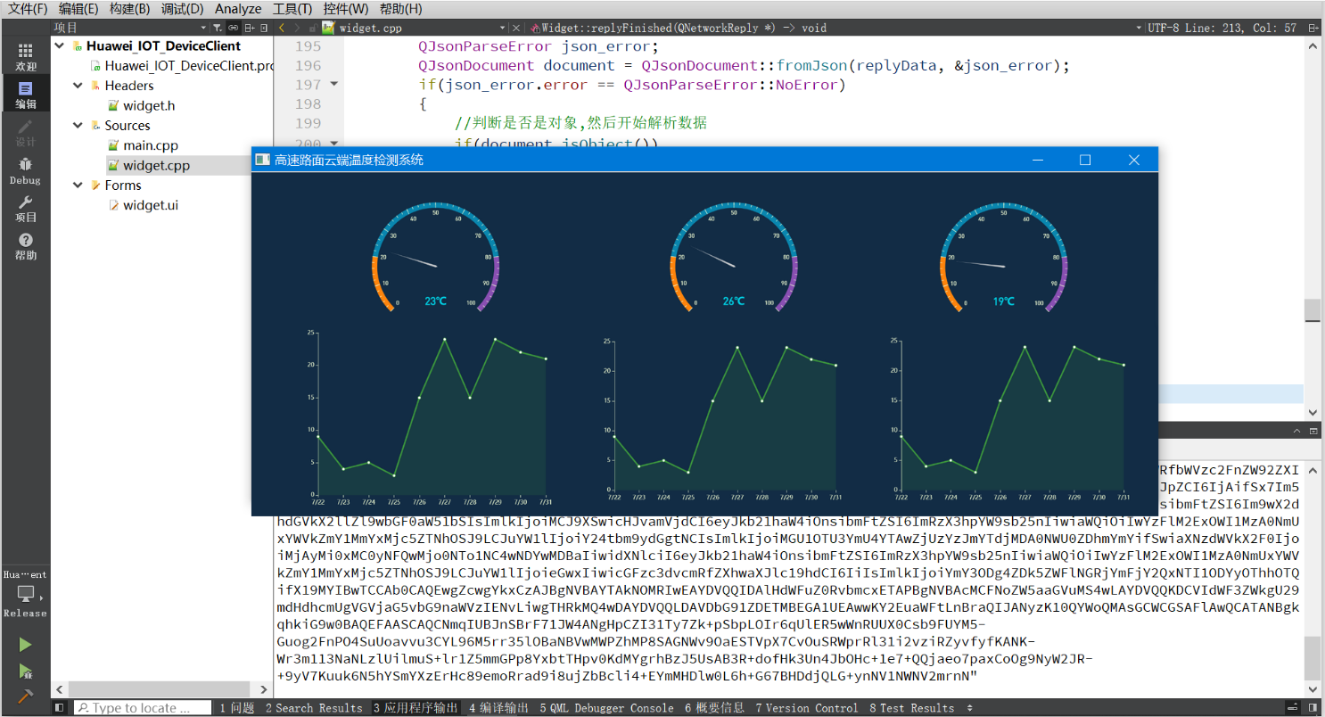
Task: Split the project side panel
Action: [250, 28]
